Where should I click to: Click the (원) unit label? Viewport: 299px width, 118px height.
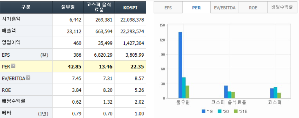44,55
